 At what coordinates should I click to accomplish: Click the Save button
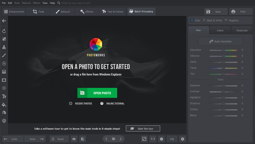click(216, 12)
